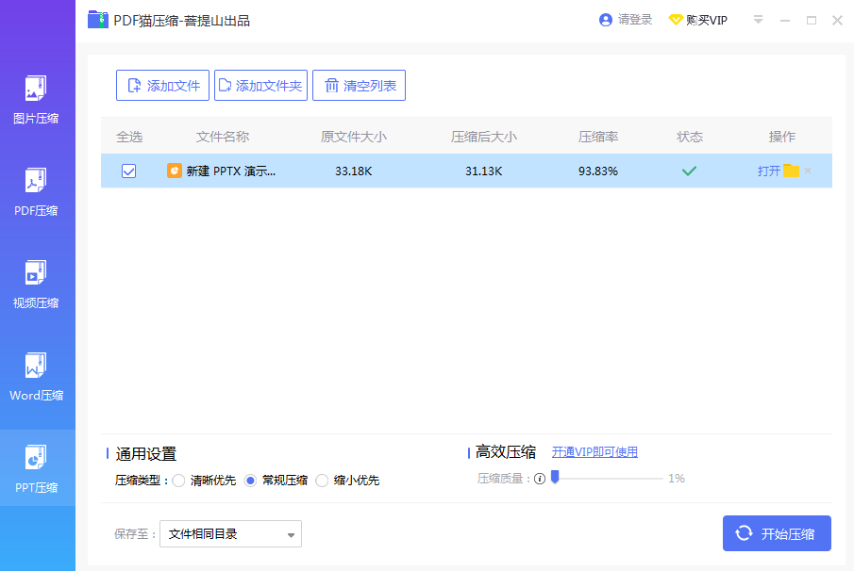Click the green status checkmark
The width and height of the screenshot is (854, 571).
coord(689,171)
